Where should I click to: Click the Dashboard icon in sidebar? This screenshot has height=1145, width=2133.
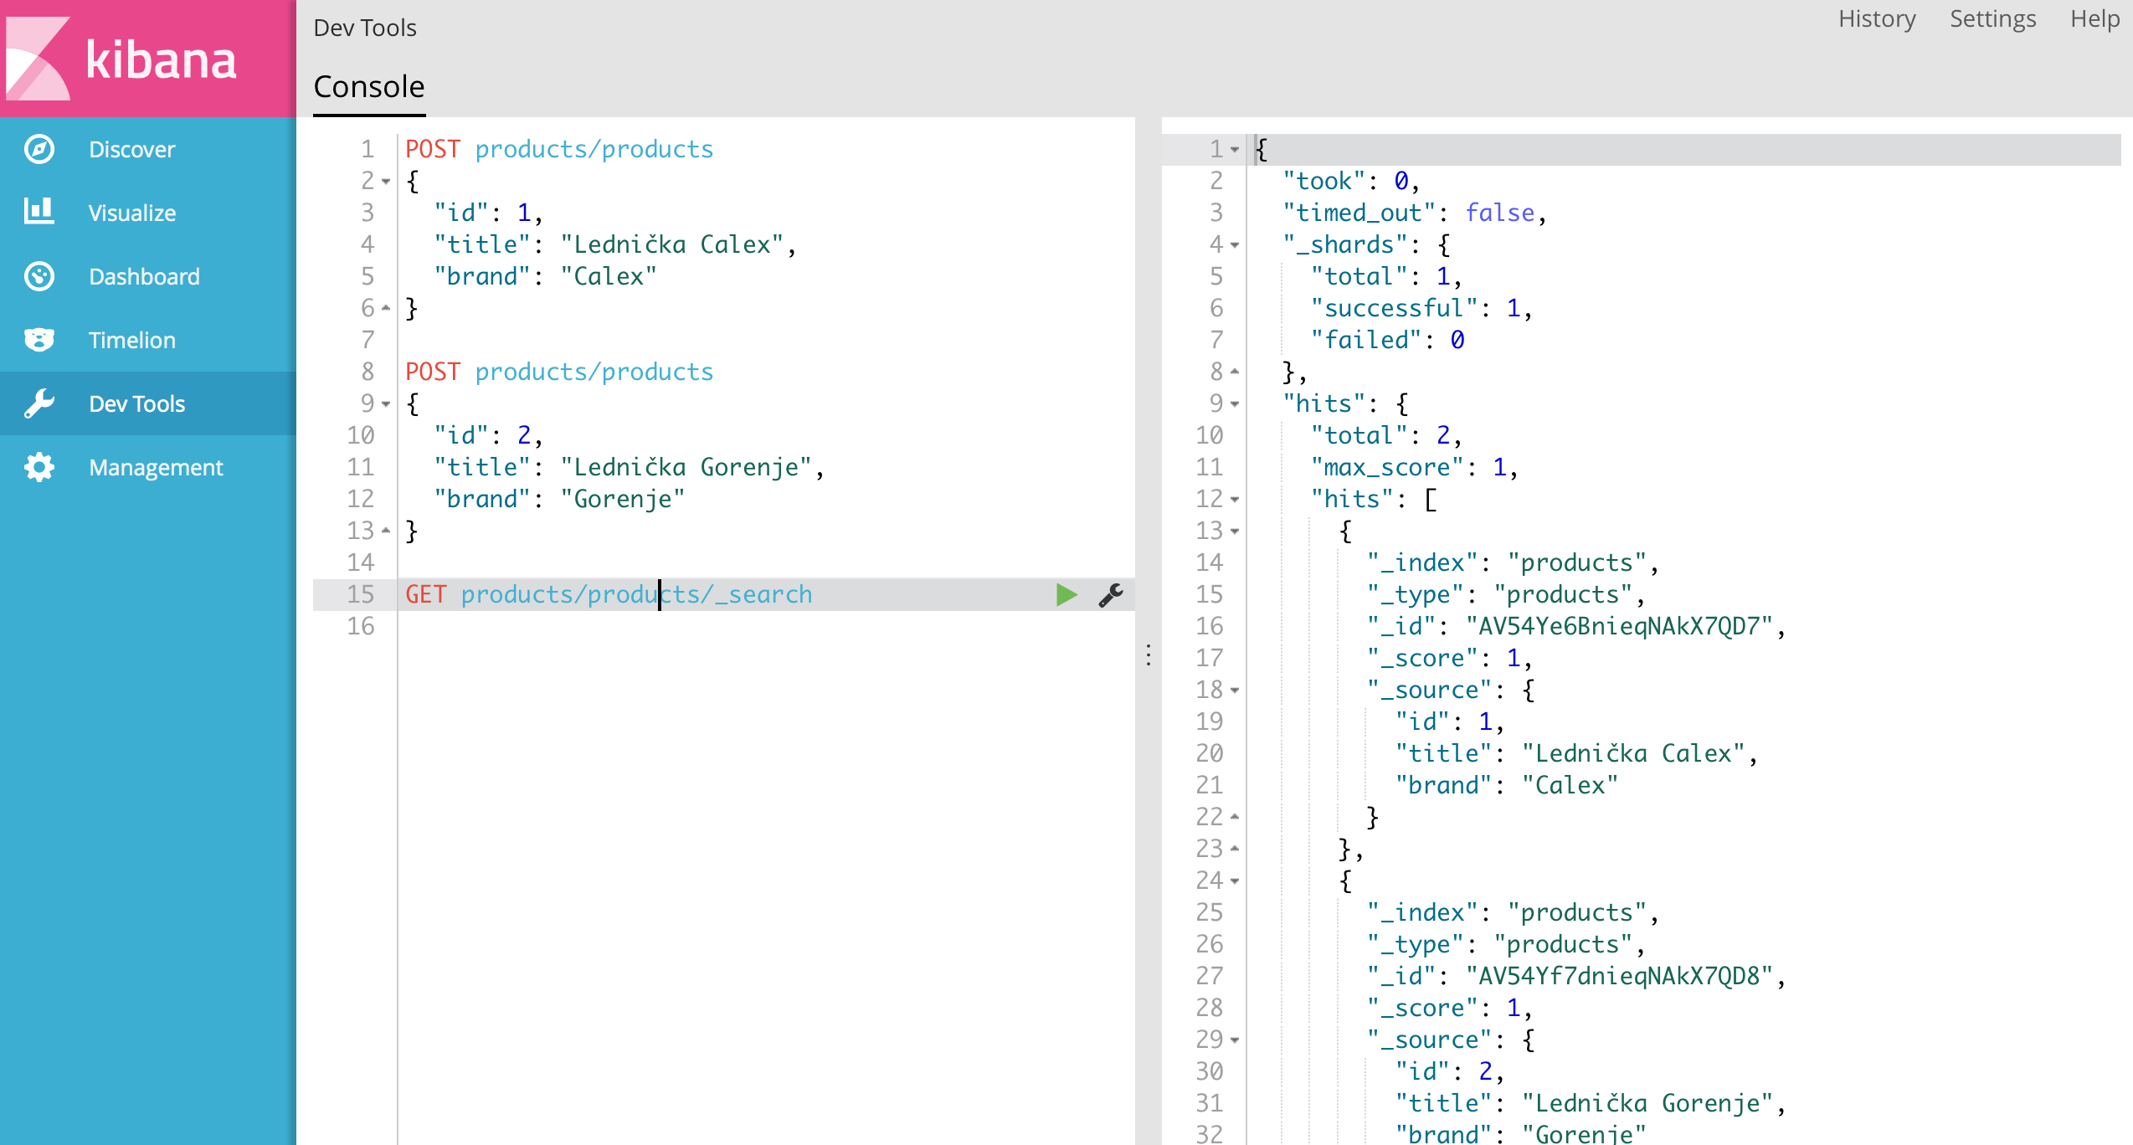coord(39,276)
